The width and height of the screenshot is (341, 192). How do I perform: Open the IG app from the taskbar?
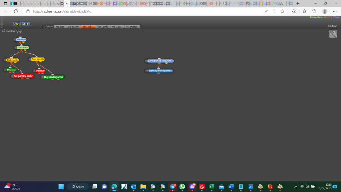click(x=202, y=187)
